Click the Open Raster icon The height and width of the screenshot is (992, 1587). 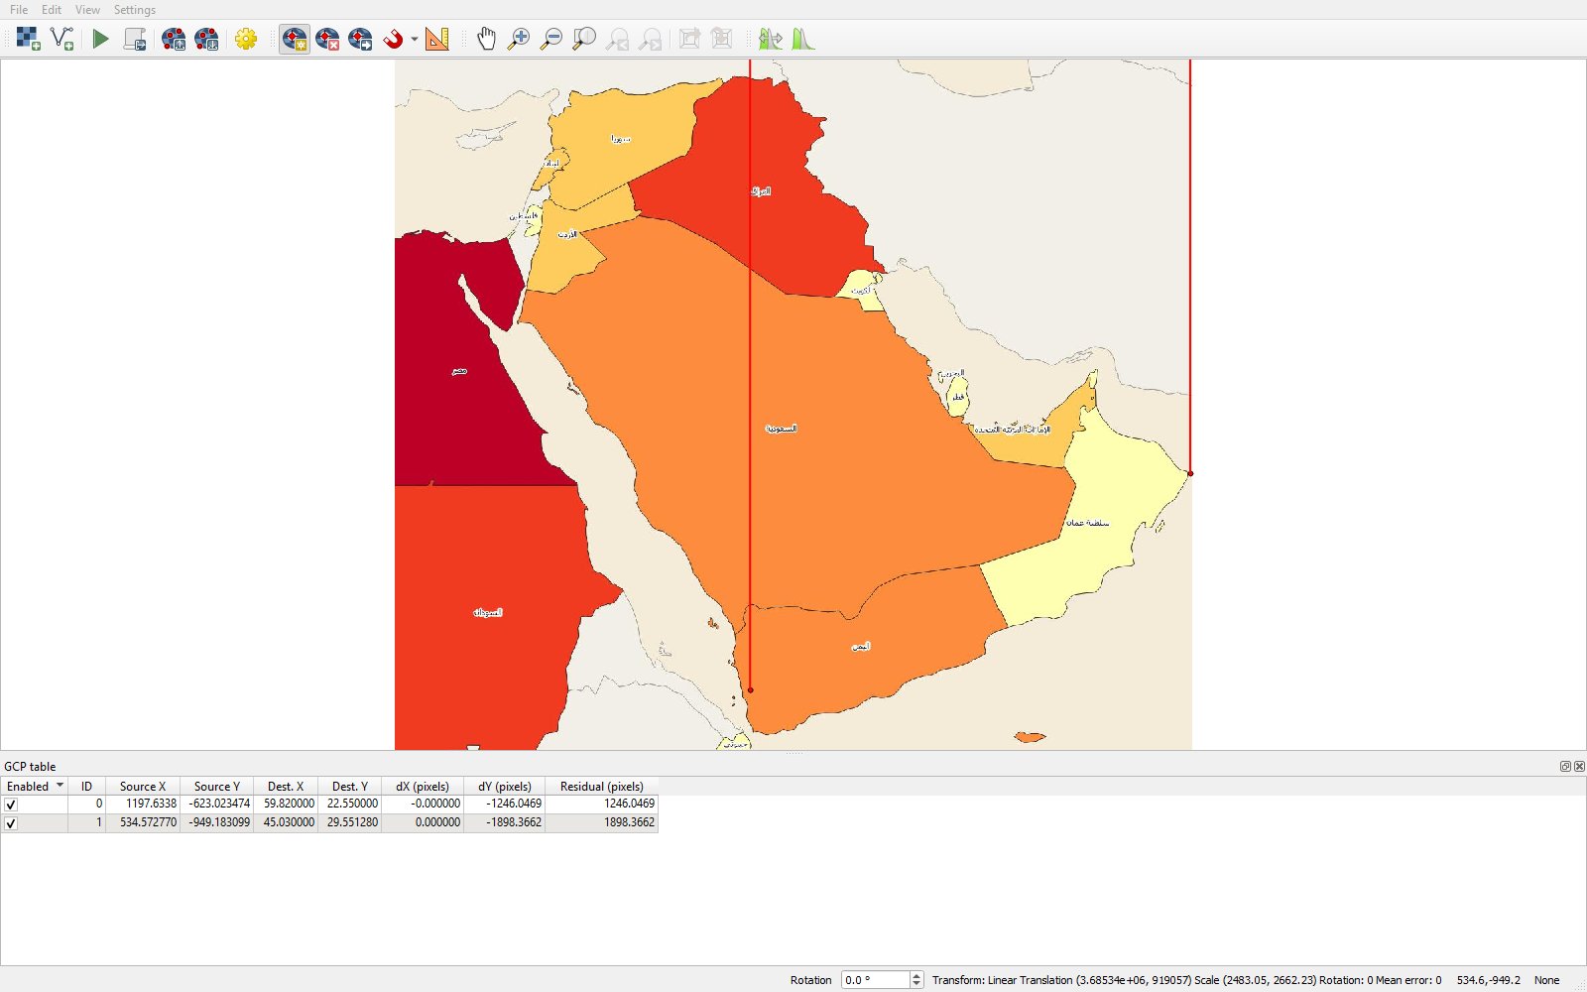tap(29, 39)
